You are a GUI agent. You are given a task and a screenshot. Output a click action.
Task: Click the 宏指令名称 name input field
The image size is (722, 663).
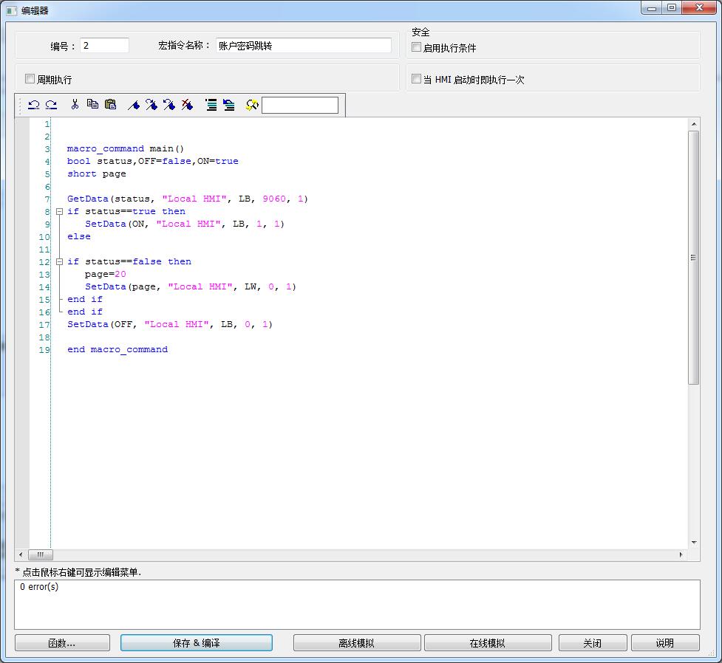click(304, 46)
